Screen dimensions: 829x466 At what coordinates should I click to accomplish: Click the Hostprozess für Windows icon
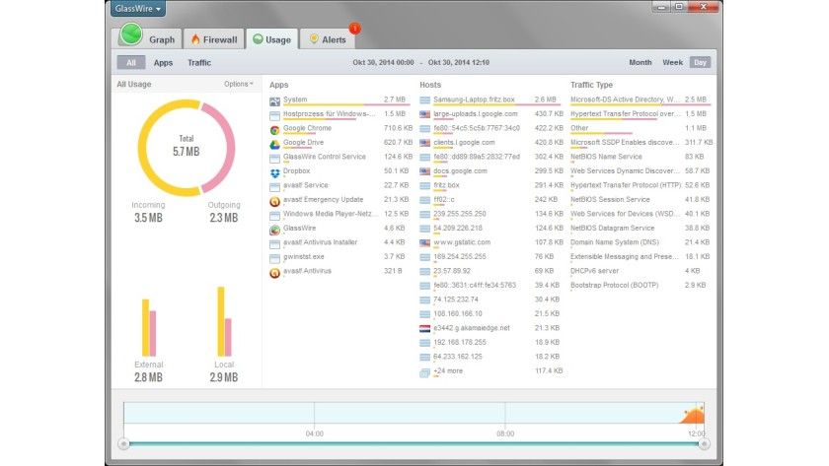[275, 115]
